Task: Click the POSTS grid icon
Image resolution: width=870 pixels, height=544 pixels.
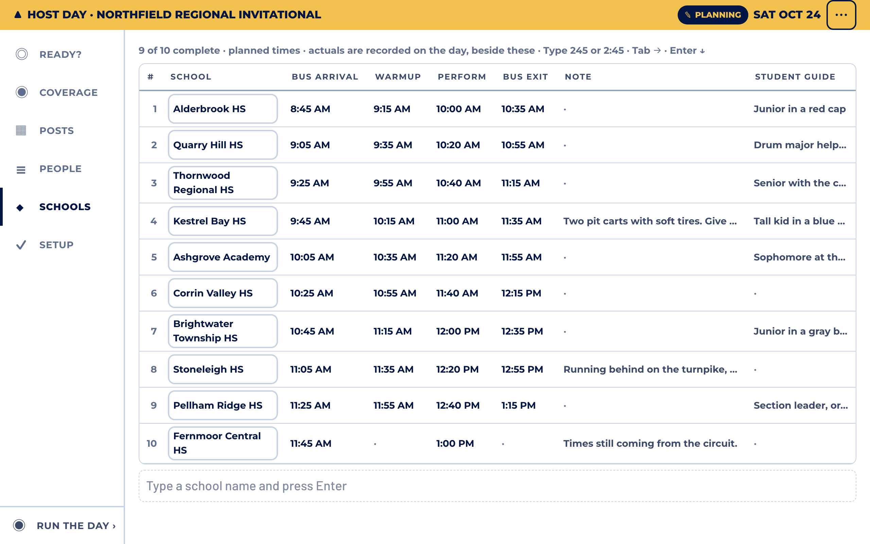Action: 21,131
